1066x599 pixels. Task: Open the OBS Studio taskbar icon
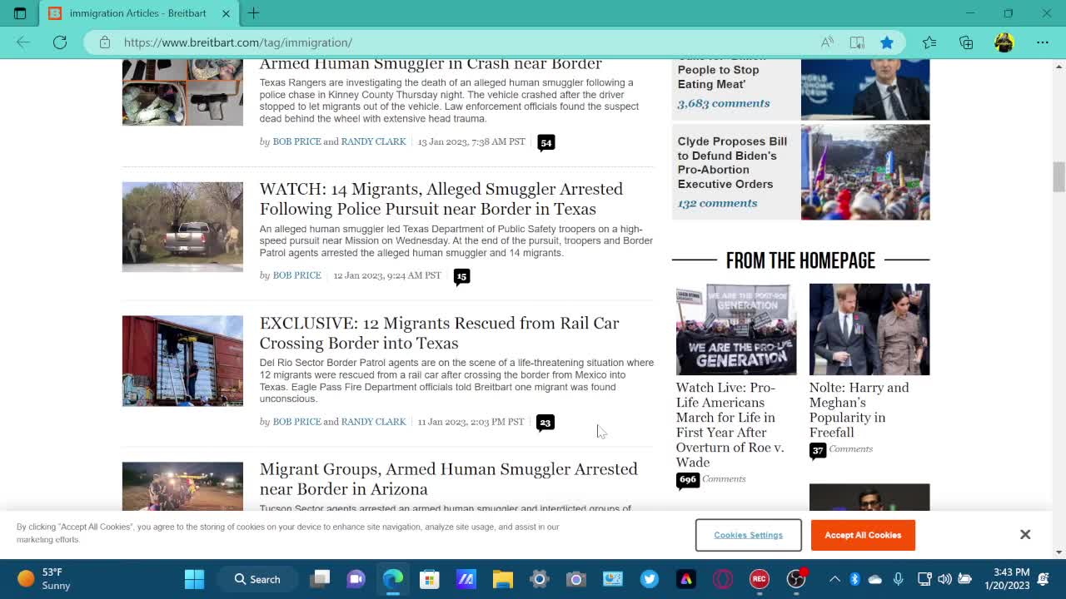[x=796, y=579]
